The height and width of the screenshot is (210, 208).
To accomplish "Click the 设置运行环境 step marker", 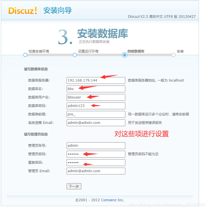I will (75, 55).
